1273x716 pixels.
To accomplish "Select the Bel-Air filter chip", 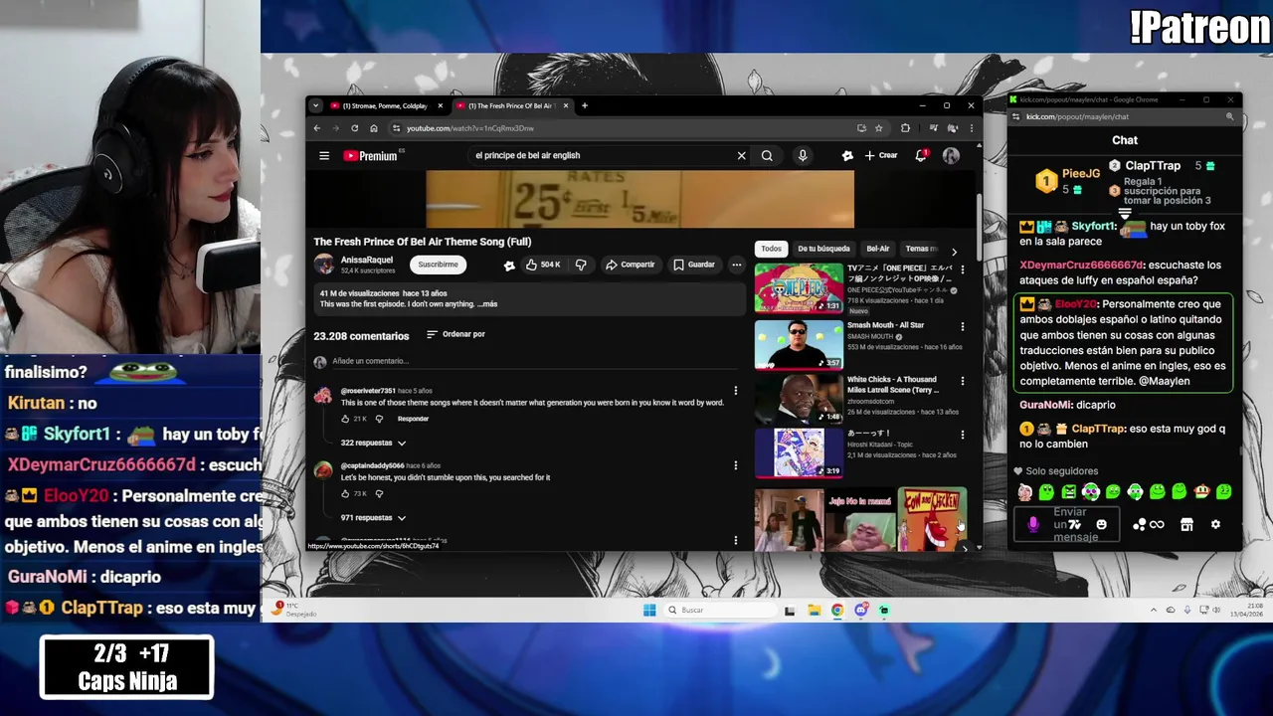I will pos(878,249).
